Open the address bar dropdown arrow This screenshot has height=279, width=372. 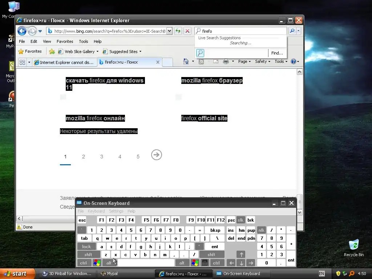[x=169, y=31]
